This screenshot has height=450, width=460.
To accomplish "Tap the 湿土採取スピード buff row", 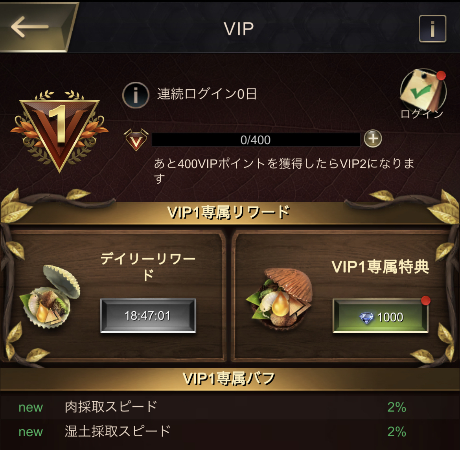I will (x=230, y=432).
